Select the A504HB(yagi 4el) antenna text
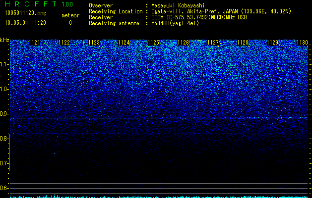Image resolution: width=312 pixels, height=198 pixels. click(x=175, y=23)
